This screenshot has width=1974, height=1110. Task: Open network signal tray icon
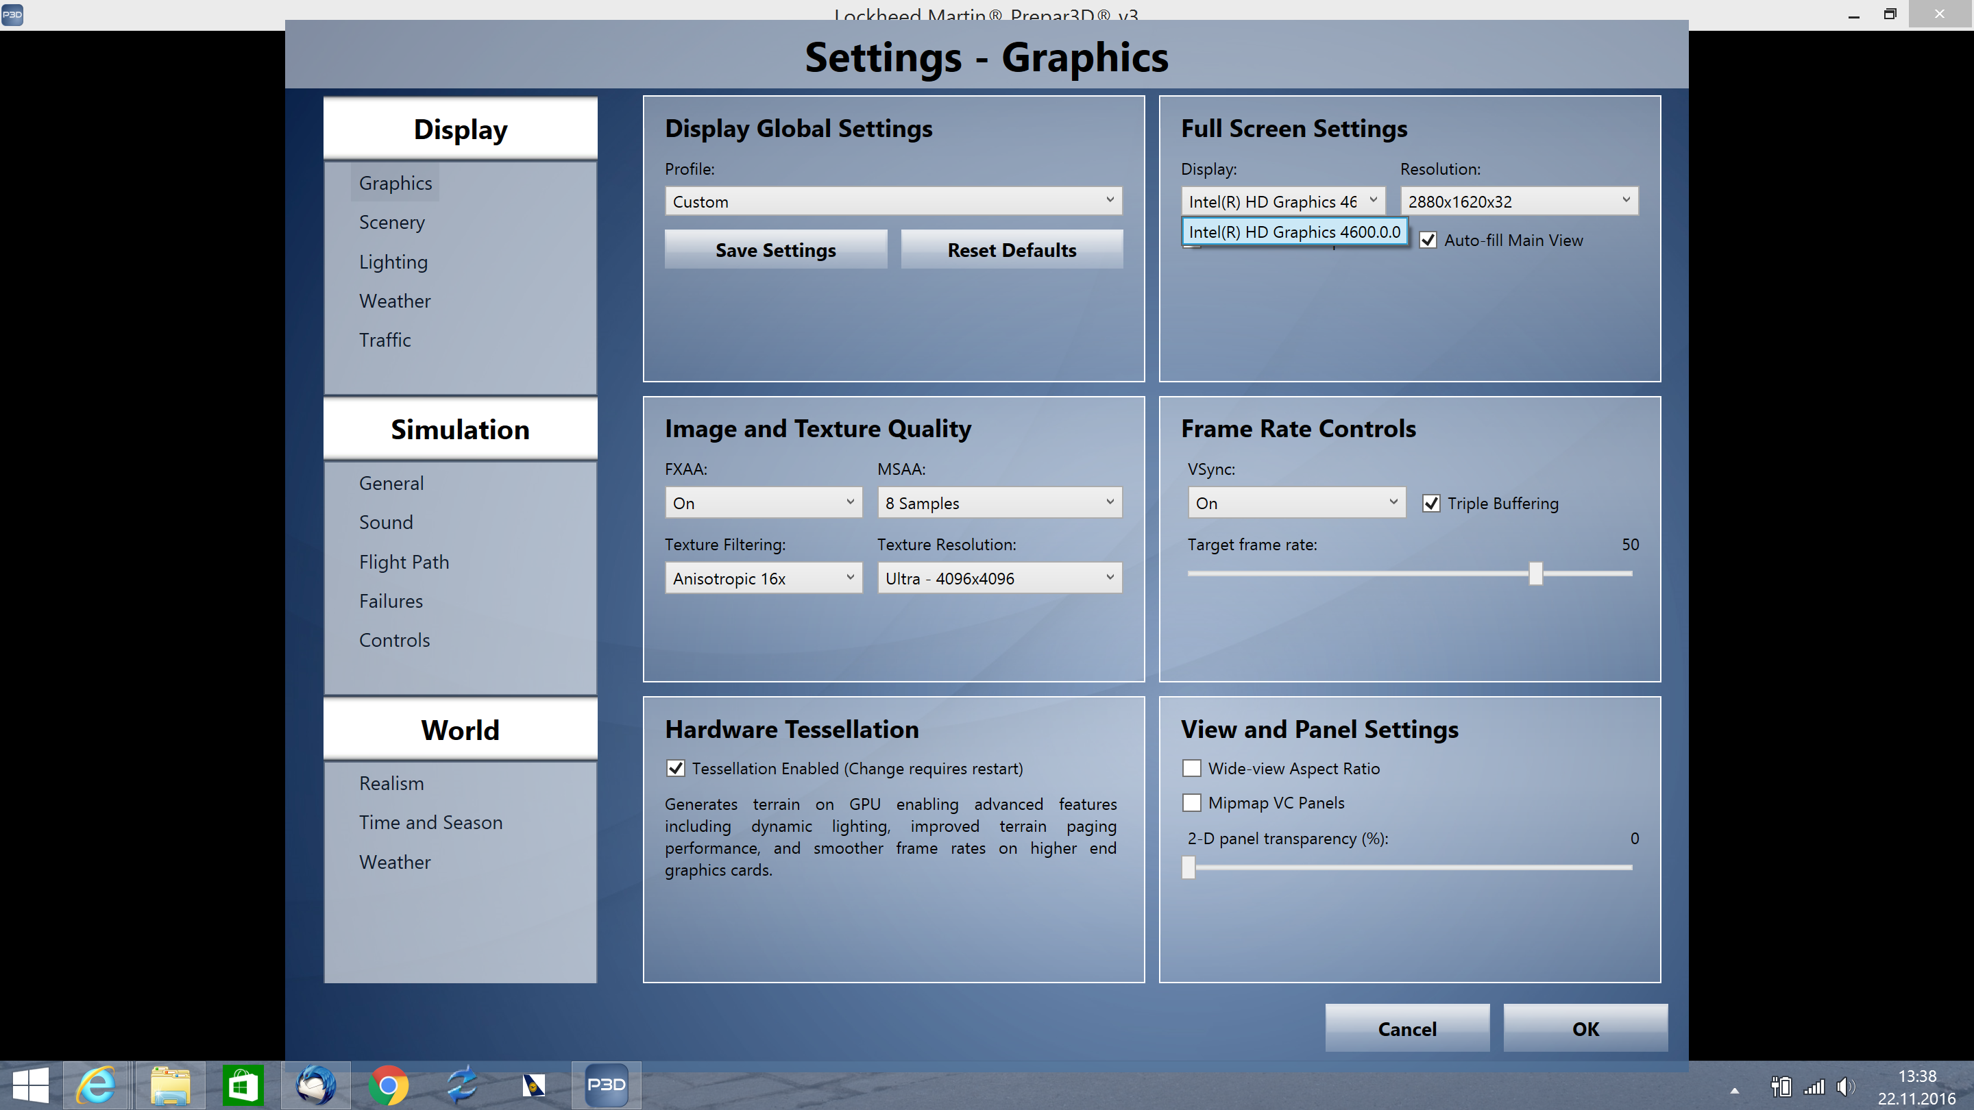point(1814,1086)
